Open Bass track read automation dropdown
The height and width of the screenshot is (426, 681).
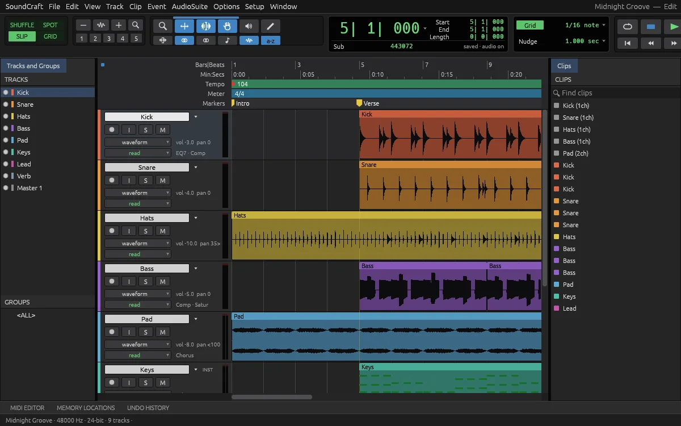pos(138,304)
